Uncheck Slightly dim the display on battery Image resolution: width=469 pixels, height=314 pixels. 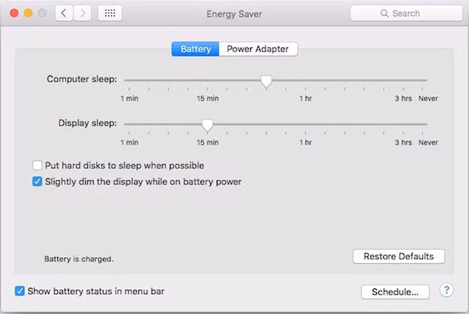coord(38,181)
